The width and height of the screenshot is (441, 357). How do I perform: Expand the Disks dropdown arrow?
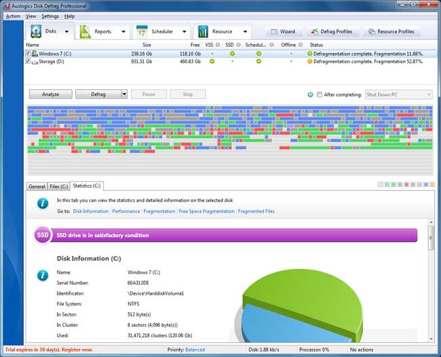pos(66,31)
